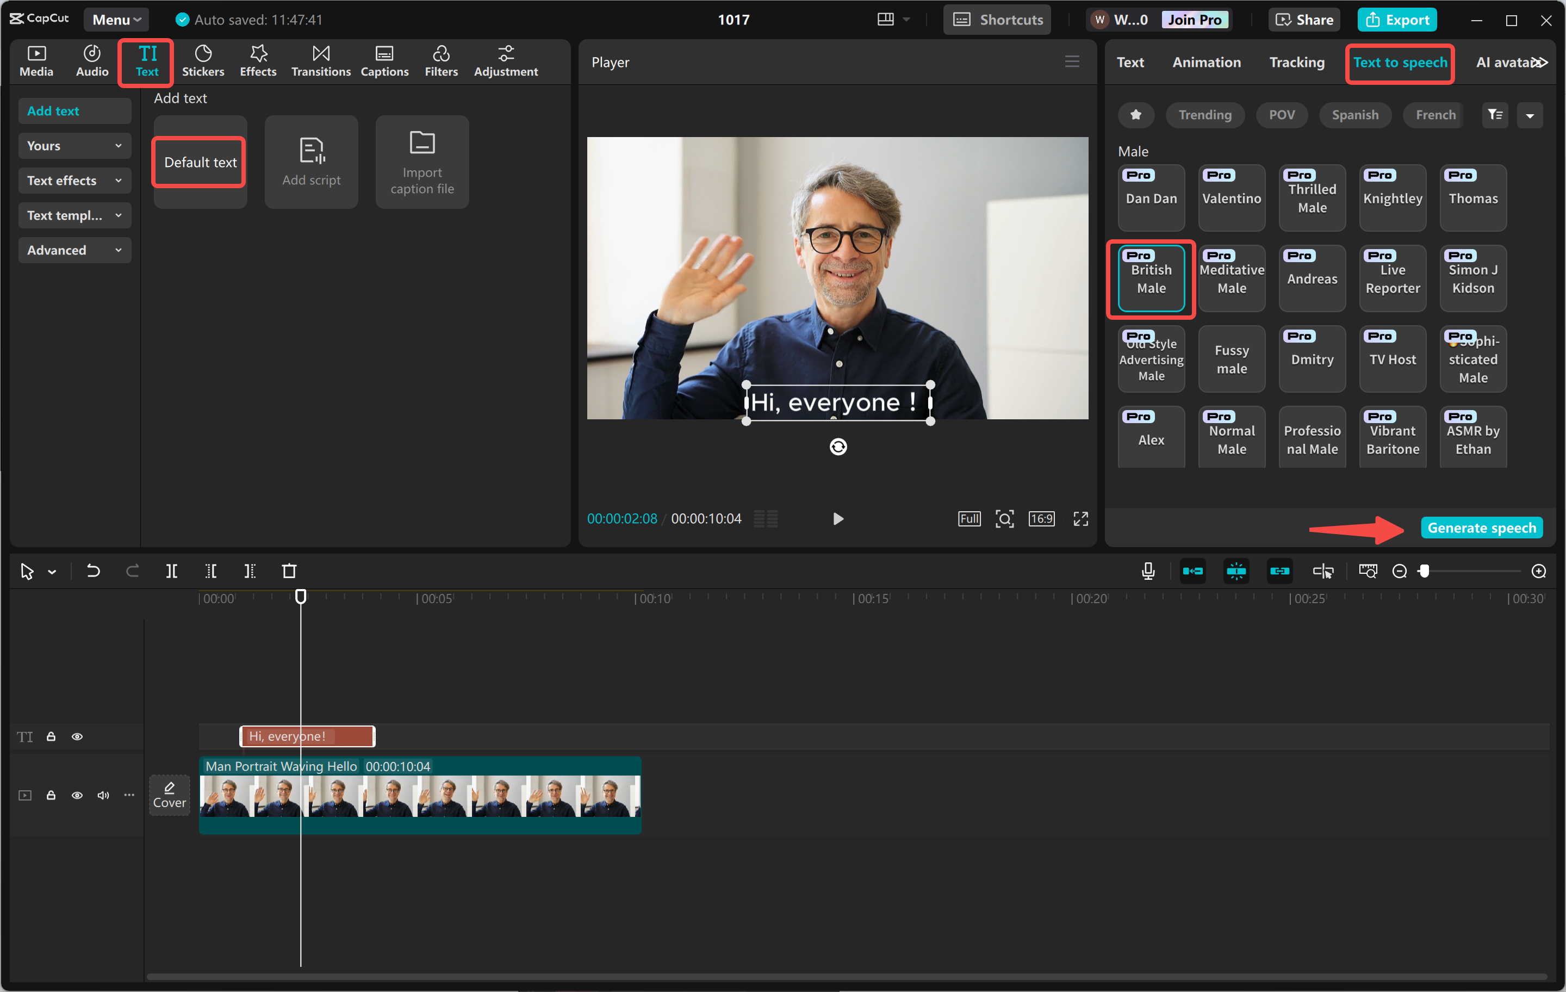Click the Generate speech button
This screenshot has width=1566, height=992.
tap(1482, 527)
